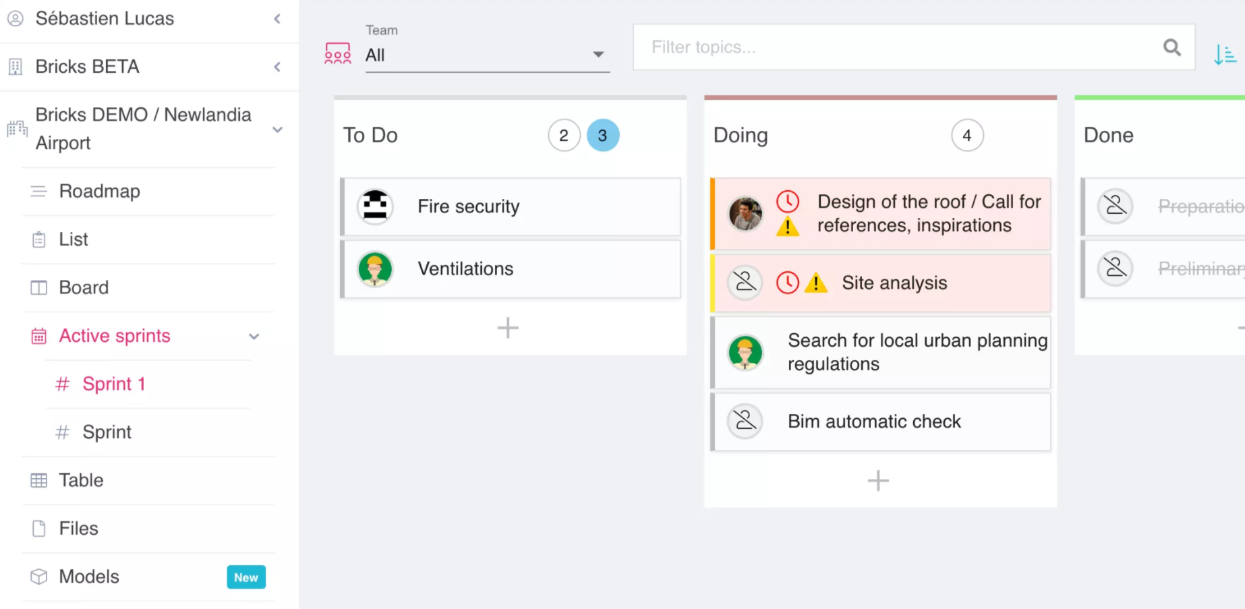Click the search magnifier icon
The width and height of the screenshot is (1245, 609).
pyautogui.click(x=1171, y=47)
